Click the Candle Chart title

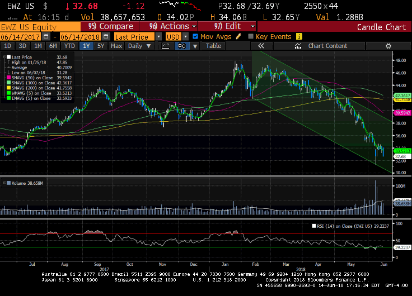click(x=381, y=27)
